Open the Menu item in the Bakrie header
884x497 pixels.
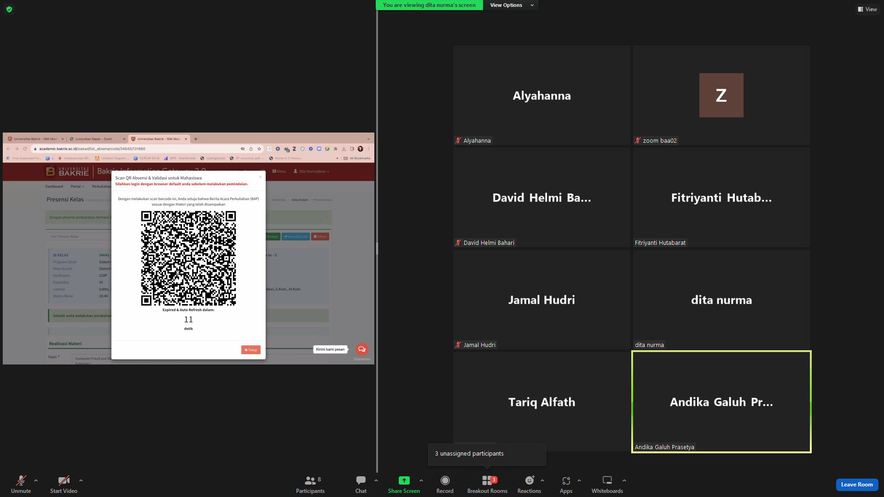pos(279,171)
